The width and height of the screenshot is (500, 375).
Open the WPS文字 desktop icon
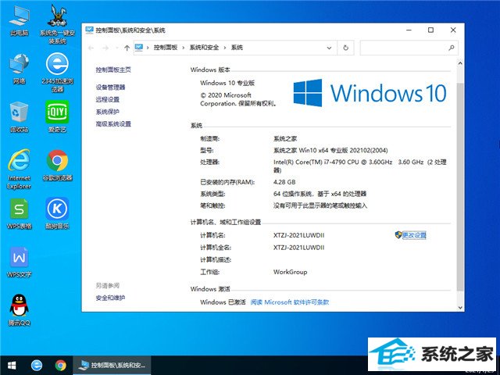coord(19,262)
